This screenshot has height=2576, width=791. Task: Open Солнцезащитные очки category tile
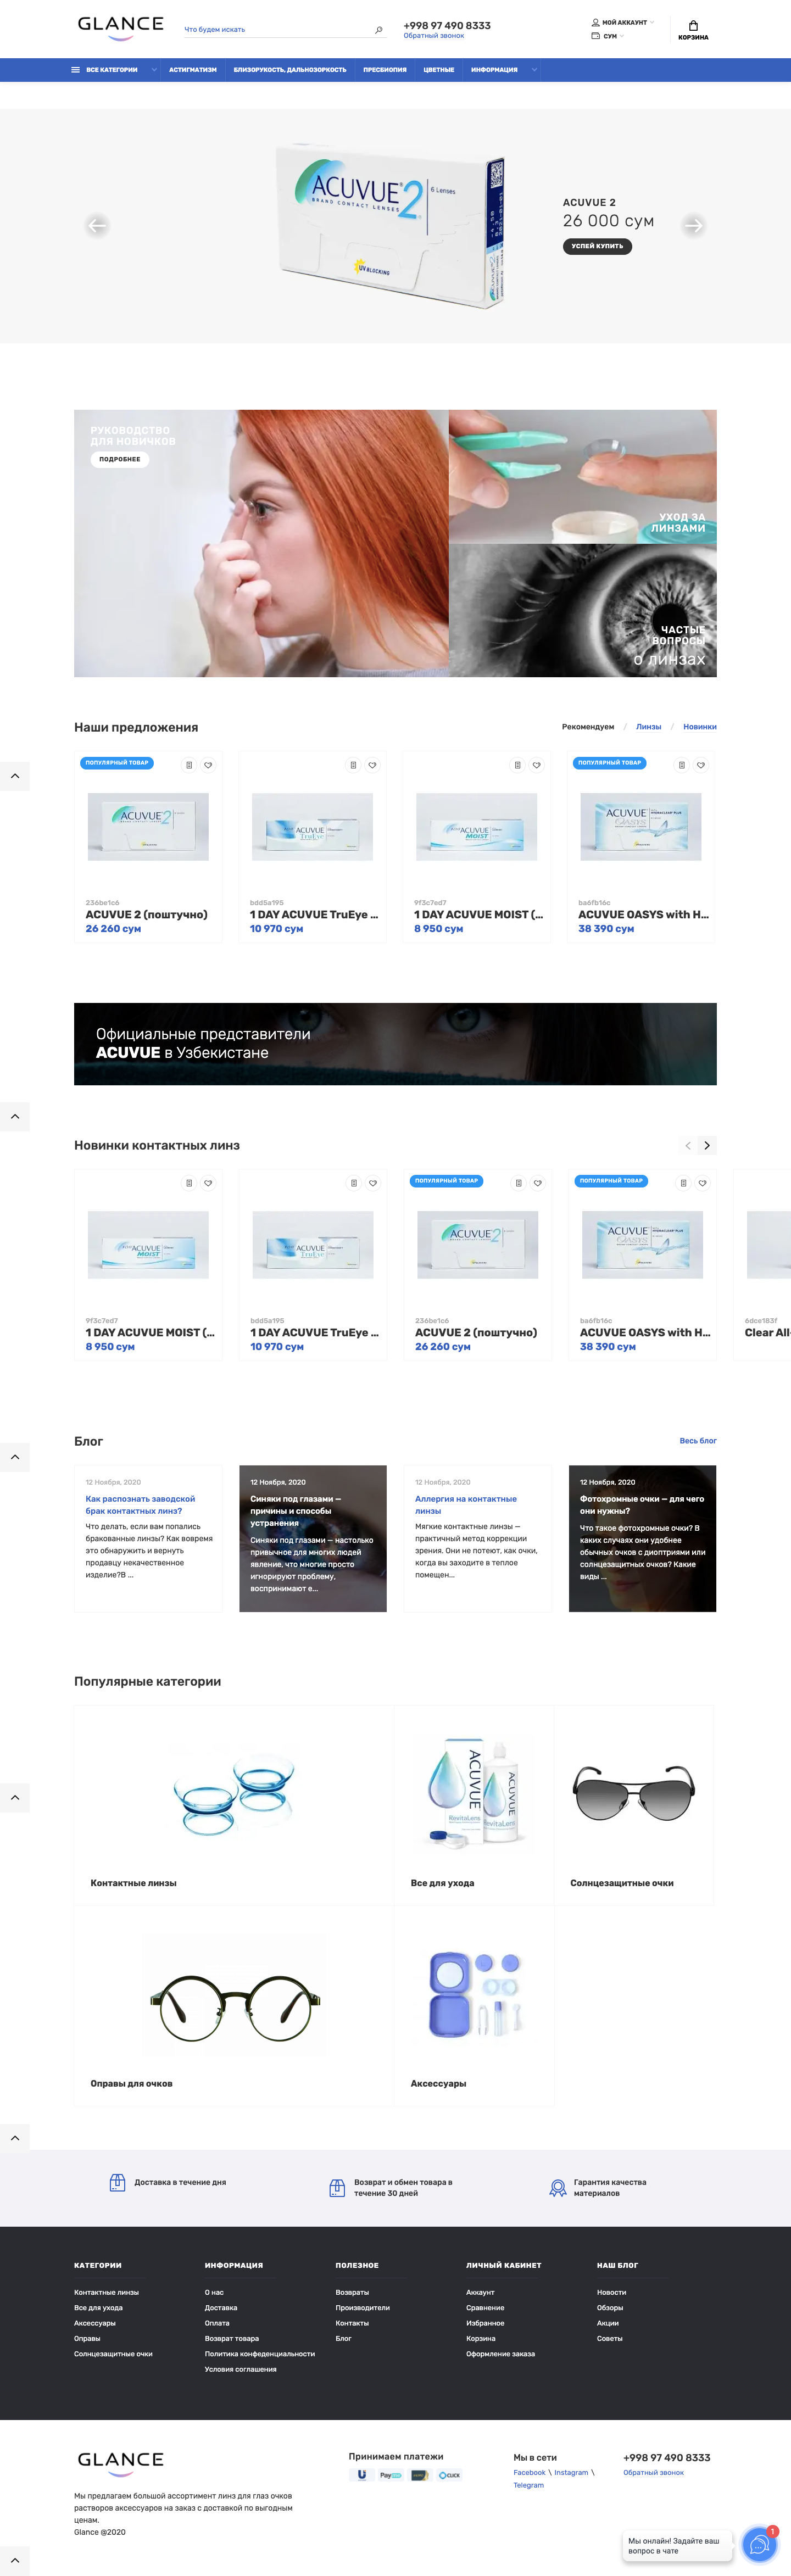[x=634, y=1804]
